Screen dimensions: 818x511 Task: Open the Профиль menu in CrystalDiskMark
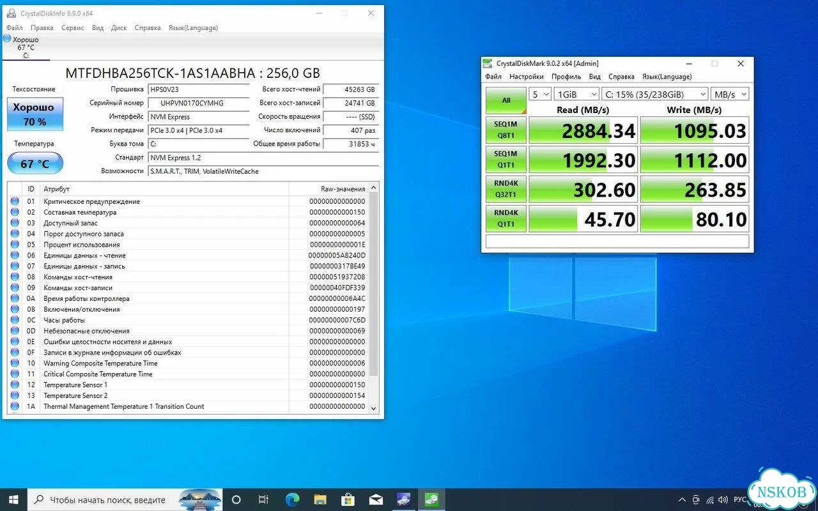pyautogui.click(x=566, y=77)
